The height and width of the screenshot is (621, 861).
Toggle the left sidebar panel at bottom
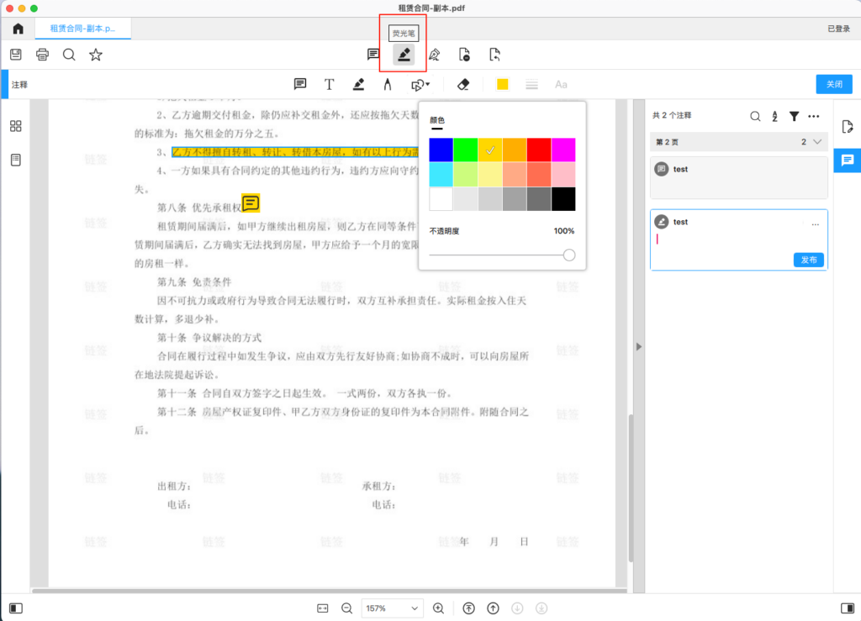[x=16, y=608]
